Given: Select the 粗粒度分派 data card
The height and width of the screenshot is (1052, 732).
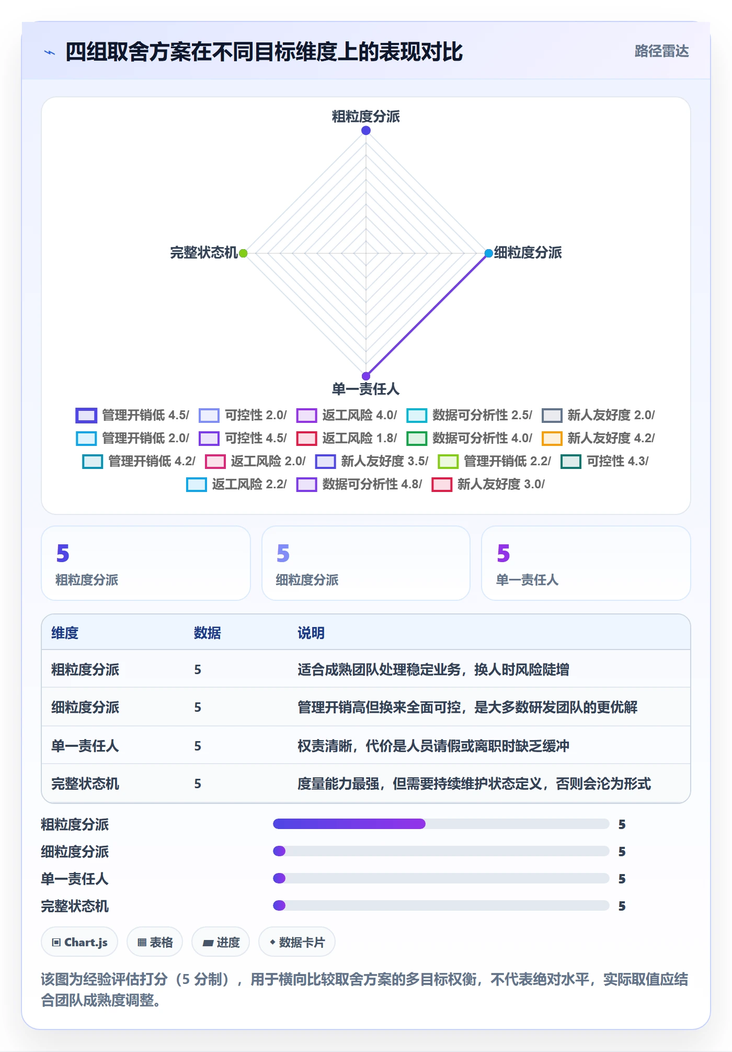Looking at the screenshot, I should coord(146,563).
